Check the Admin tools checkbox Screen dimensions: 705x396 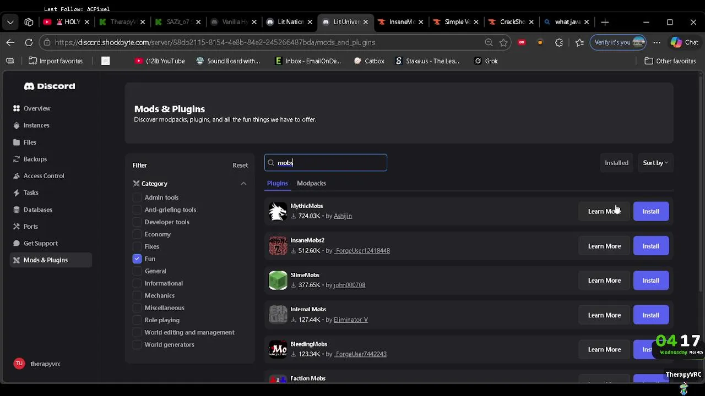point(137,197)
